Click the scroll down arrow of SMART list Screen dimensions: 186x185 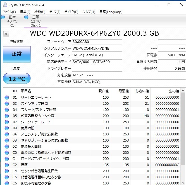pos(183,183)
